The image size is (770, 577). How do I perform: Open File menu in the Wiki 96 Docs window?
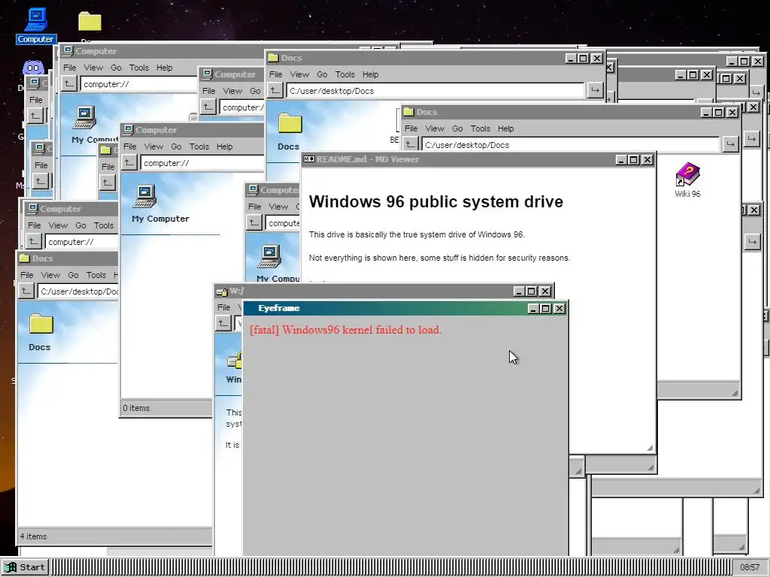pos(411,128)
